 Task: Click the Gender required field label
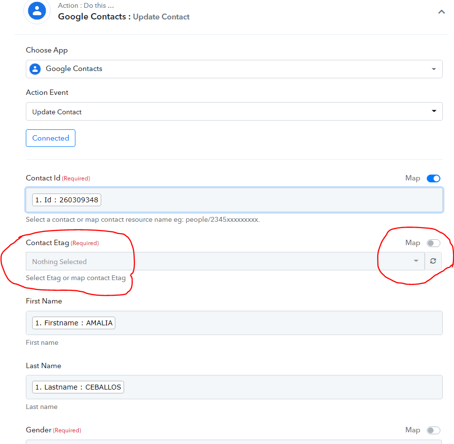coord(53,430)
